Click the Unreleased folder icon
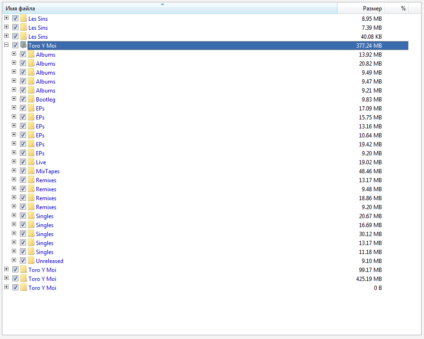Viewport: 424px width, 339px height. tap(31, 261)
